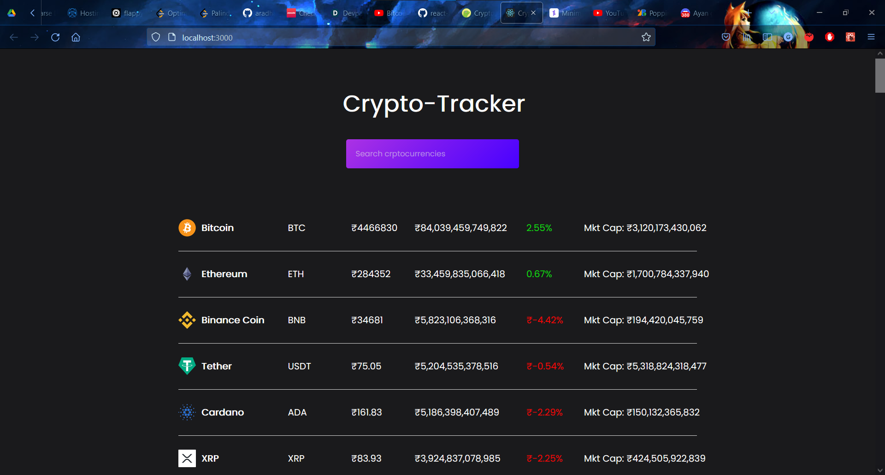This screenshot has height=475, width=885.
Task: Click Bitcoin 2.55% price change
Action: click(x=539, y=228)
